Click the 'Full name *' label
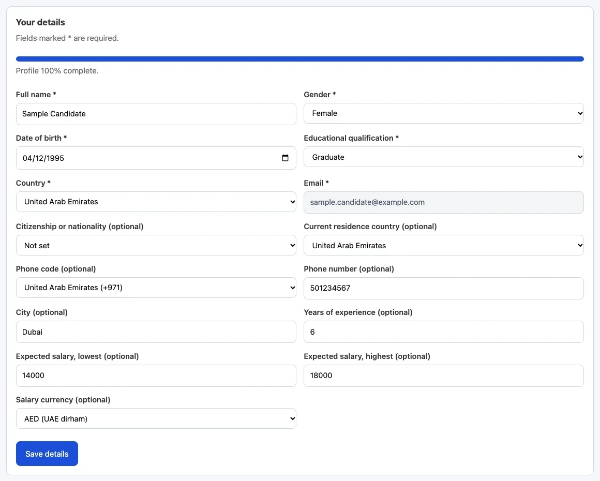This screenshot has width=600, height=481. pos(36,95)
